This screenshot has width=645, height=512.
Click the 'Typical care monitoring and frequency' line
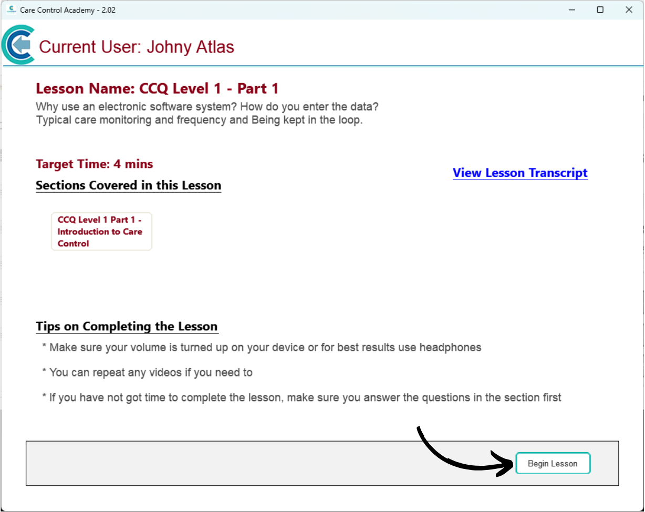pyautogui.click(x=199, y=120)
